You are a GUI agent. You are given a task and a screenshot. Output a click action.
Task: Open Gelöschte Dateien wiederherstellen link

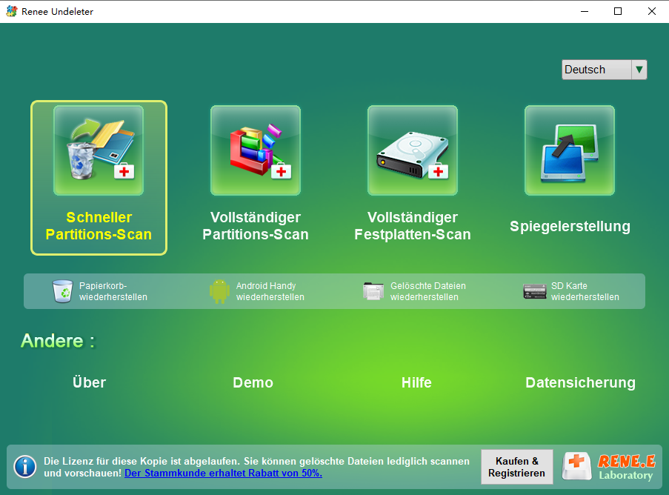point(428,291)
